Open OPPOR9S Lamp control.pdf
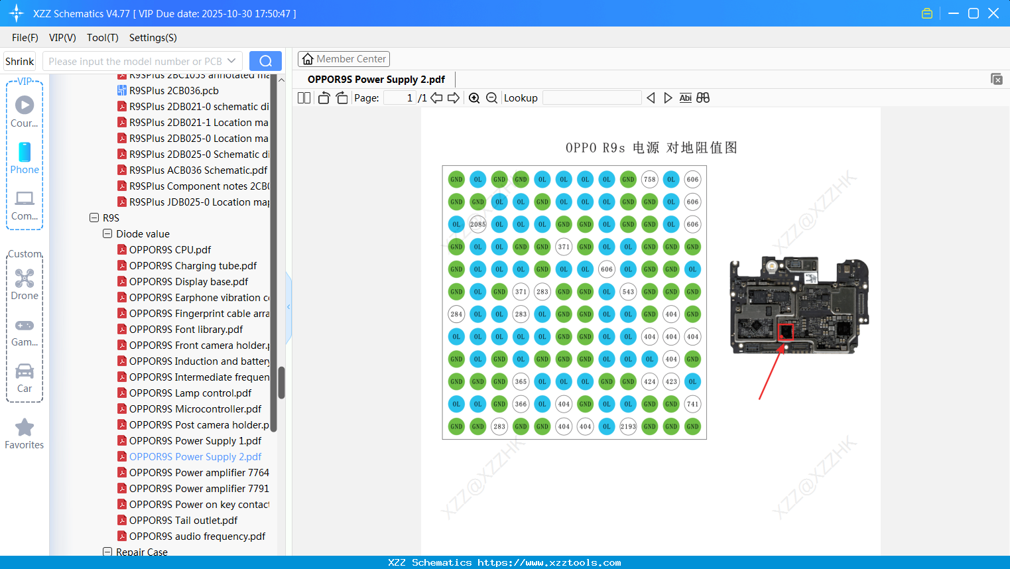This screenshot has height=569, width=1010. tap(190, 393)
